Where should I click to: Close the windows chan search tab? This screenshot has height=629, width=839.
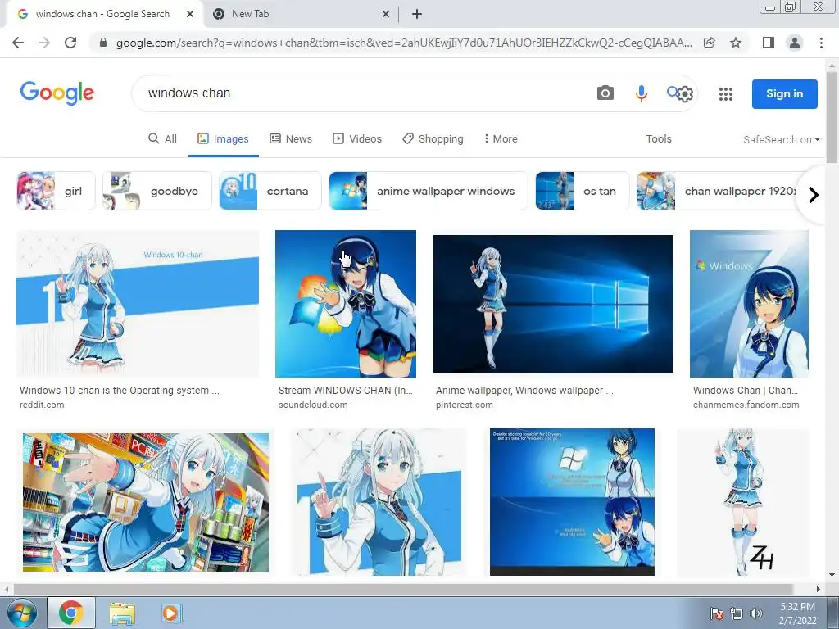tap(190, 14)
